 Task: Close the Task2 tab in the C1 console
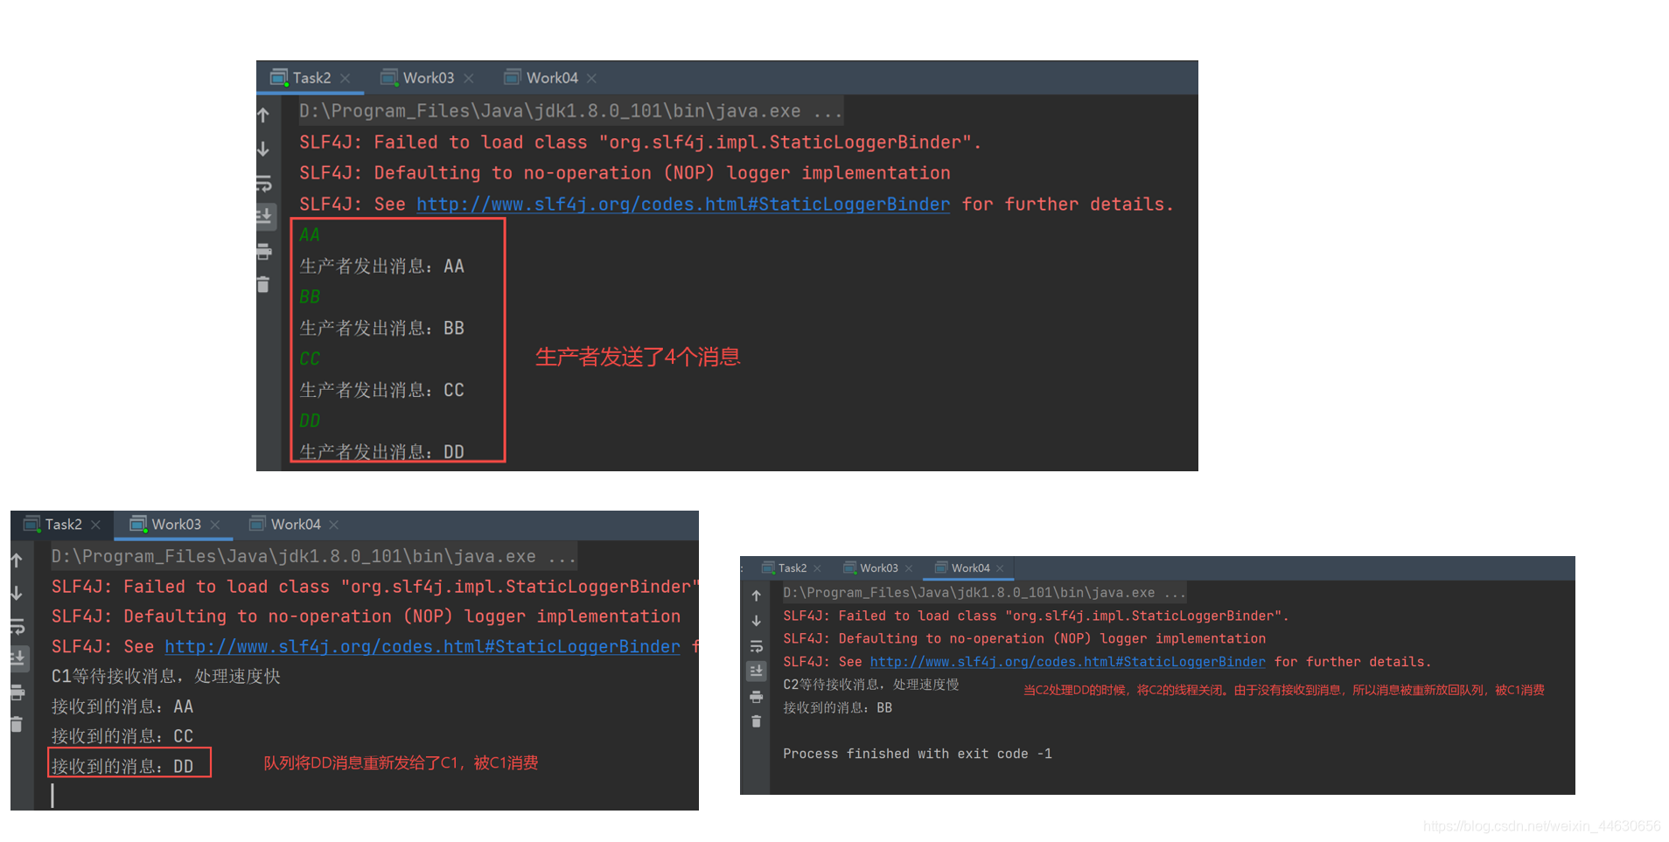click(96, 525)
